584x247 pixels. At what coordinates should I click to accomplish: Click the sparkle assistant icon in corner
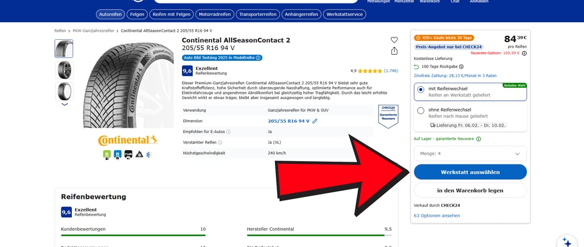[x=566, y=242]
